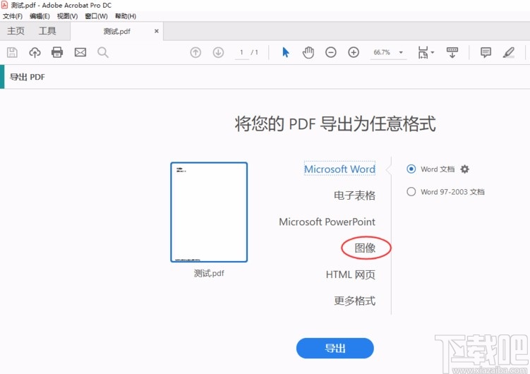530x374 pixels.
Task: Click the blue 导出 button
Action: point(335,348)
